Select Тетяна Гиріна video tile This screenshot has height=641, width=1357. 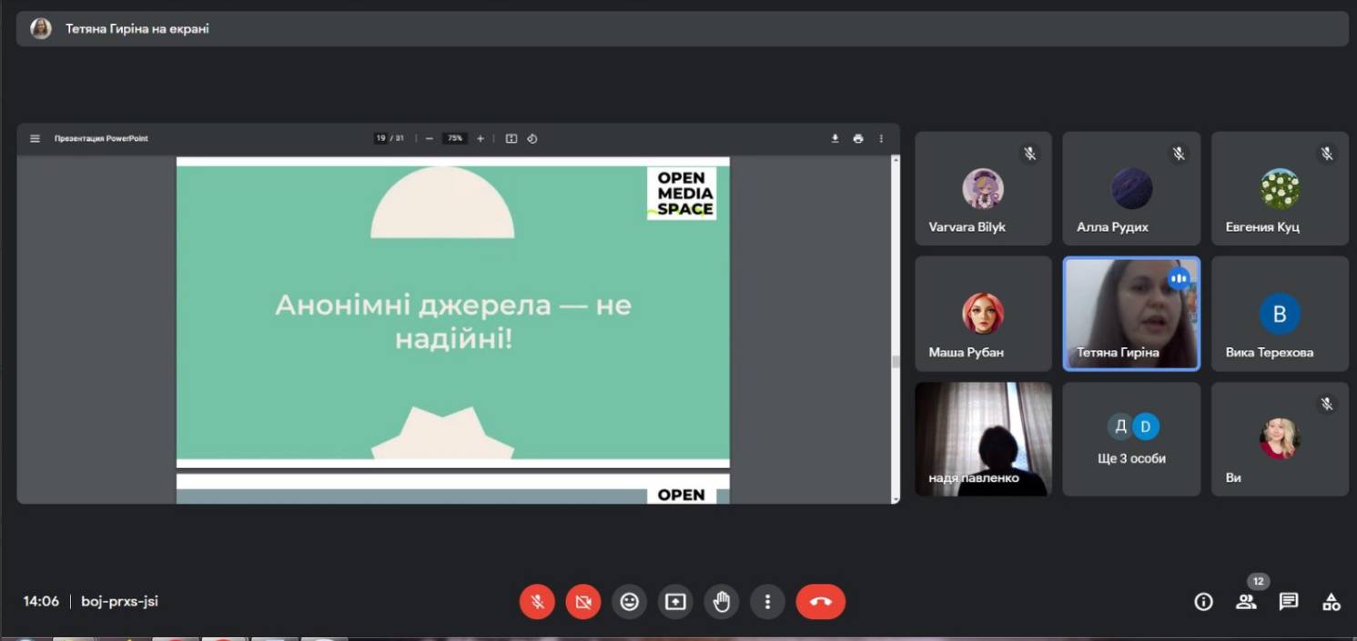(x=1131, y=314)
